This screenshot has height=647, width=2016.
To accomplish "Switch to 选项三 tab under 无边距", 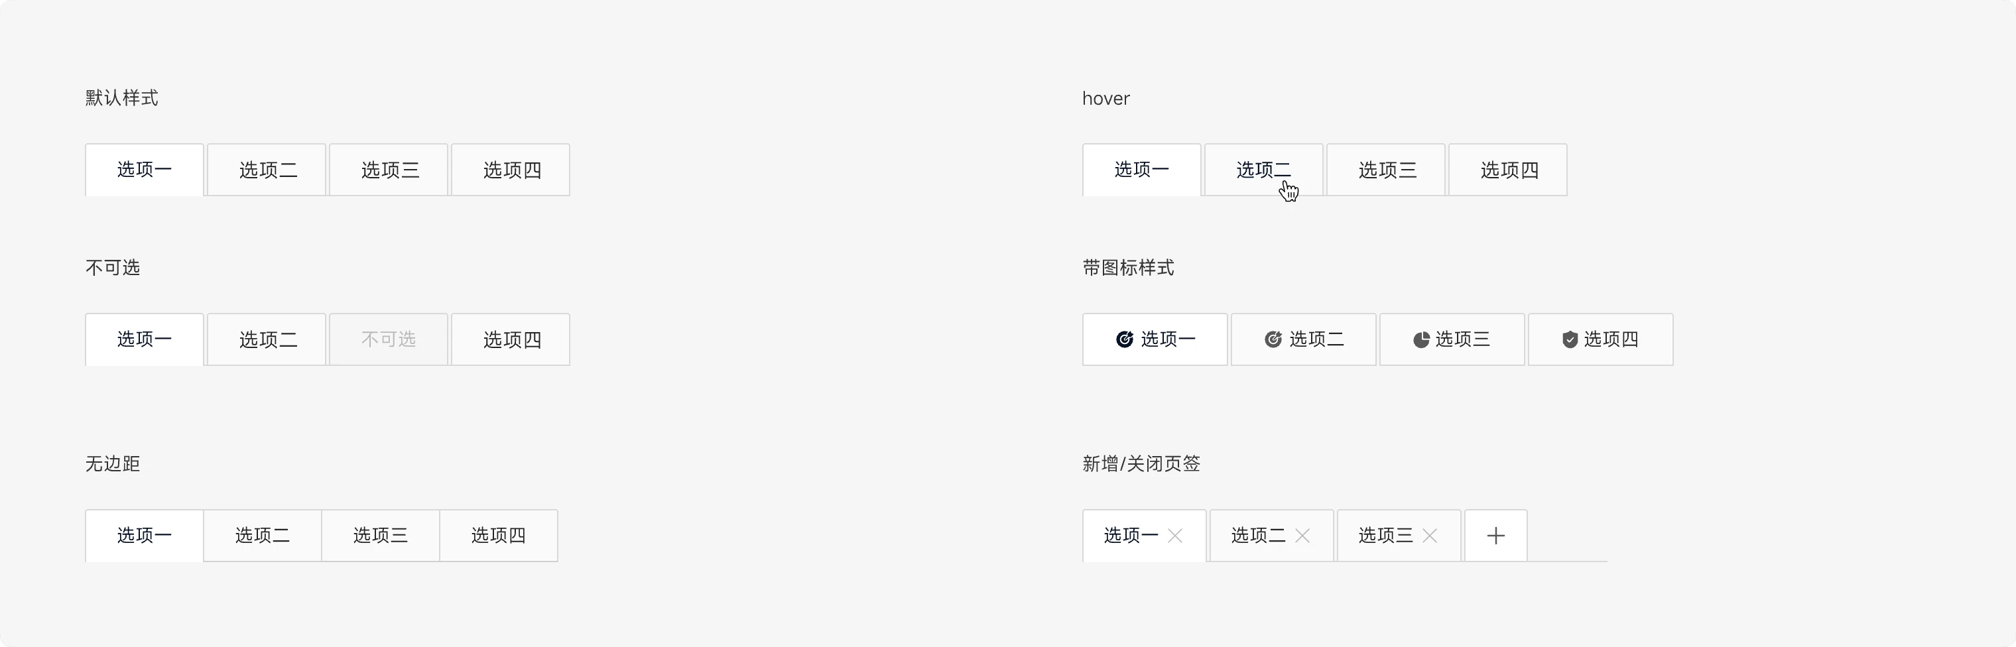I will 381,536.
